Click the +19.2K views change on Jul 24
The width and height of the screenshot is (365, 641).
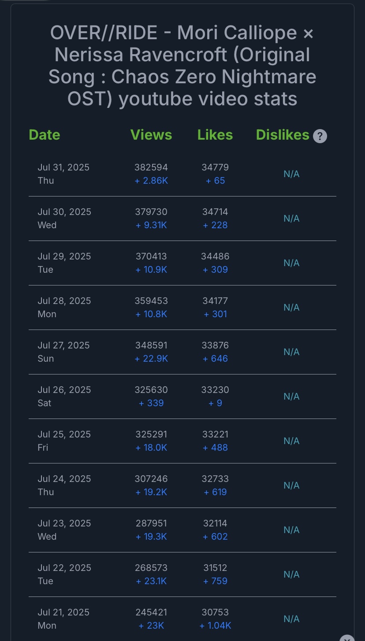click(151, 492)
